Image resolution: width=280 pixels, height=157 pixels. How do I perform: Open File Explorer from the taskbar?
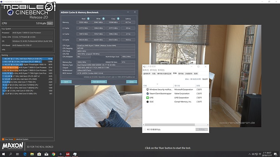click(32, 154)
